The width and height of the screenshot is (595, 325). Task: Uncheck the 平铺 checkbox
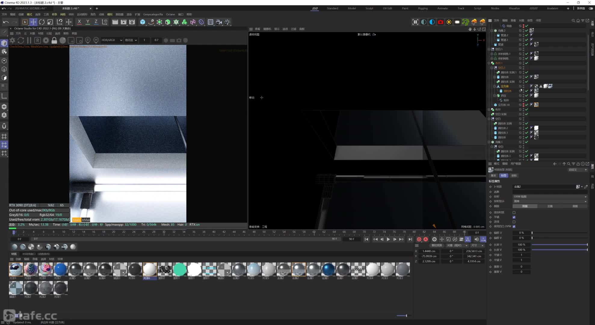tap(514, 217)
